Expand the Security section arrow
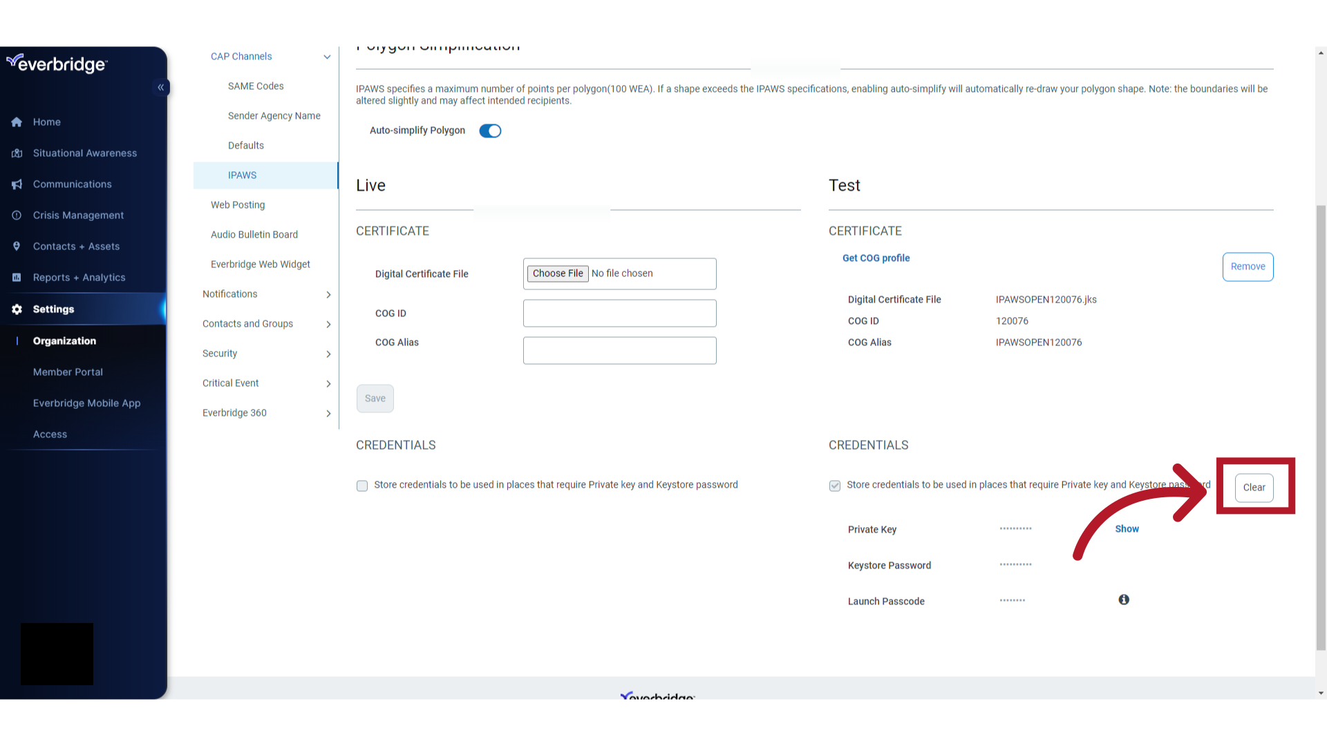The height and width of the screenshot is (746, 1327). click(328, 354)
